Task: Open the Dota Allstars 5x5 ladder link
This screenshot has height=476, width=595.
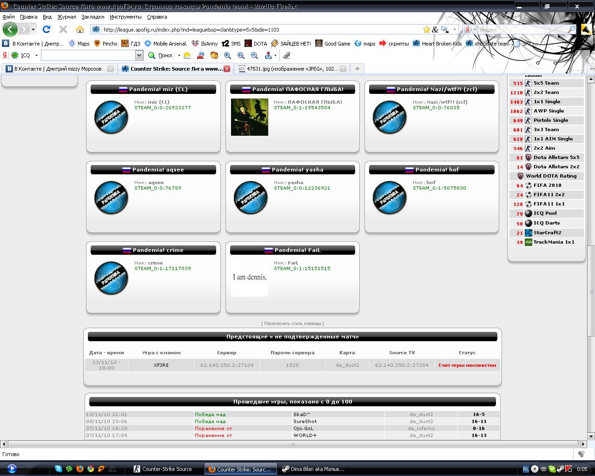Action: coord(556,158)
